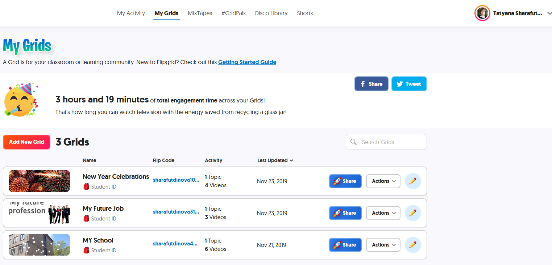Click "3 hours and 19 minutes" text

click(102, 100)
